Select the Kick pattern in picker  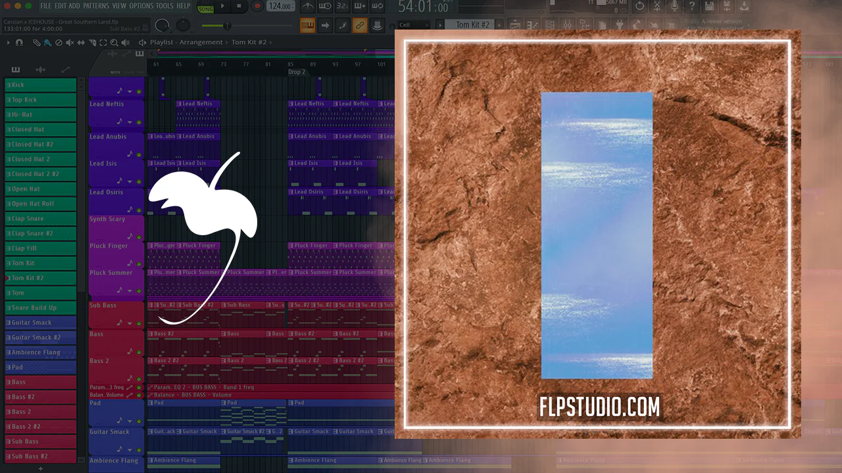[40, 85]
